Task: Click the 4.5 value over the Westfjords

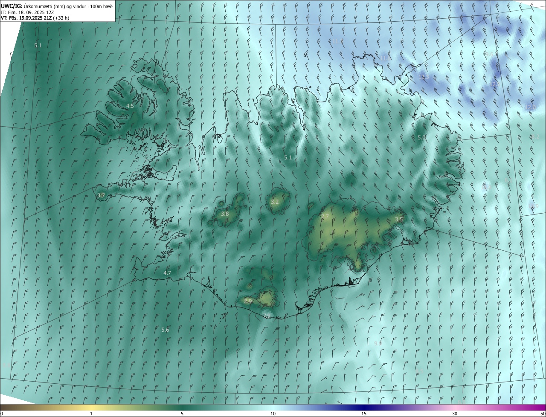Action: [x=130, y=106]
